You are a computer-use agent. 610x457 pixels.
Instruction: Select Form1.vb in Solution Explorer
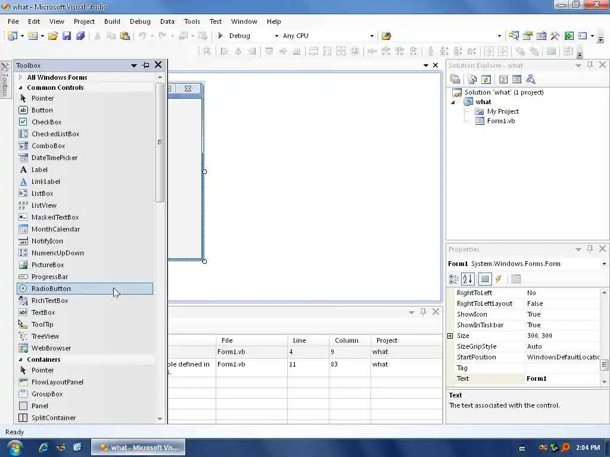click(500, 121)
